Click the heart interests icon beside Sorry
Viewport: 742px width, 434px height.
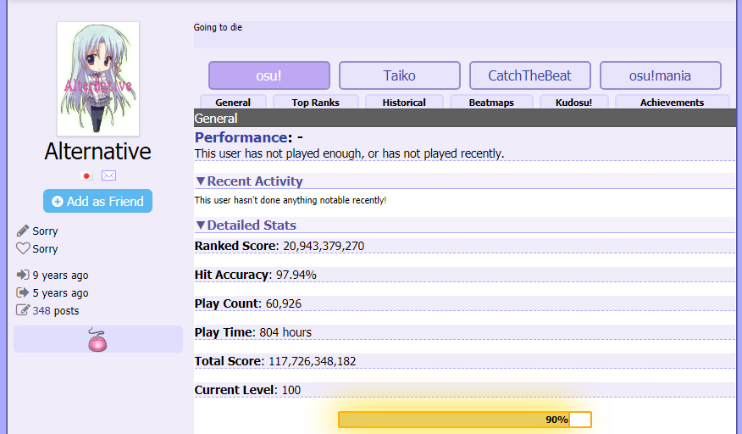23,248
